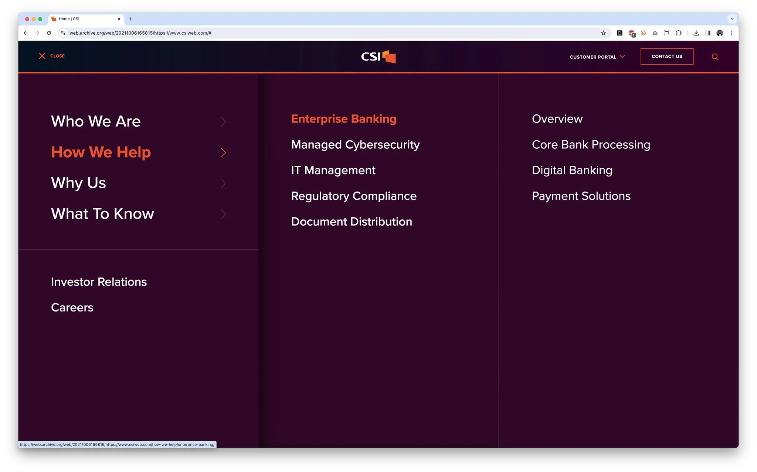Open Chrome three-dot menu

coord(731,33)
